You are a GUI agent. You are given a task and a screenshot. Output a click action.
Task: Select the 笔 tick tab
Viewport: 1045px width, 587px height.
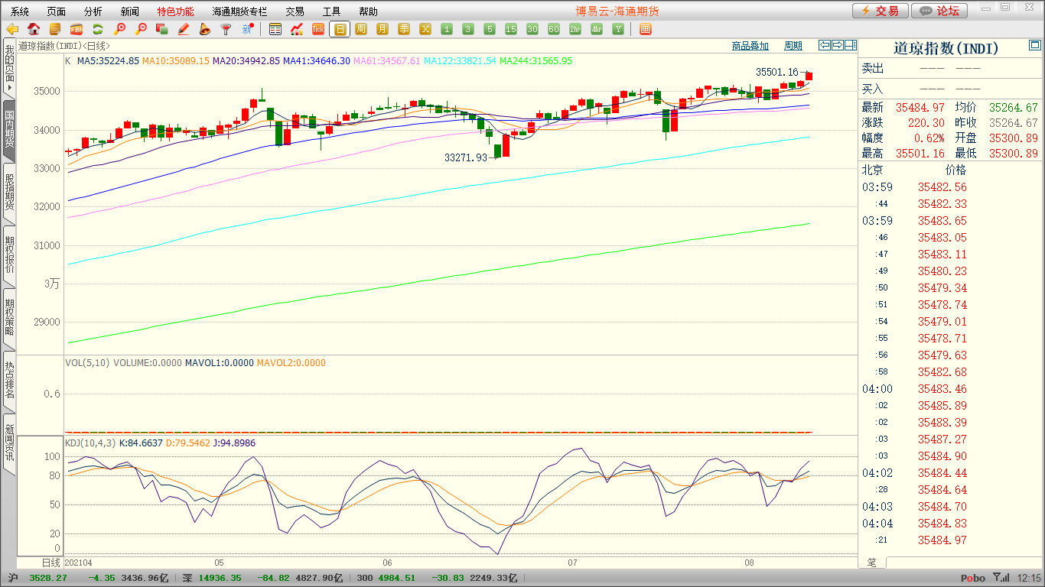872,563
